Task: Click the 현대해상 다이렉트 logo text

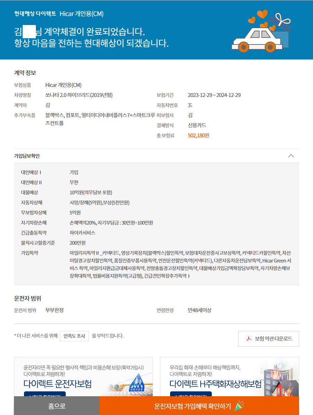Action: pyautogui.click(x=35, y=14)
